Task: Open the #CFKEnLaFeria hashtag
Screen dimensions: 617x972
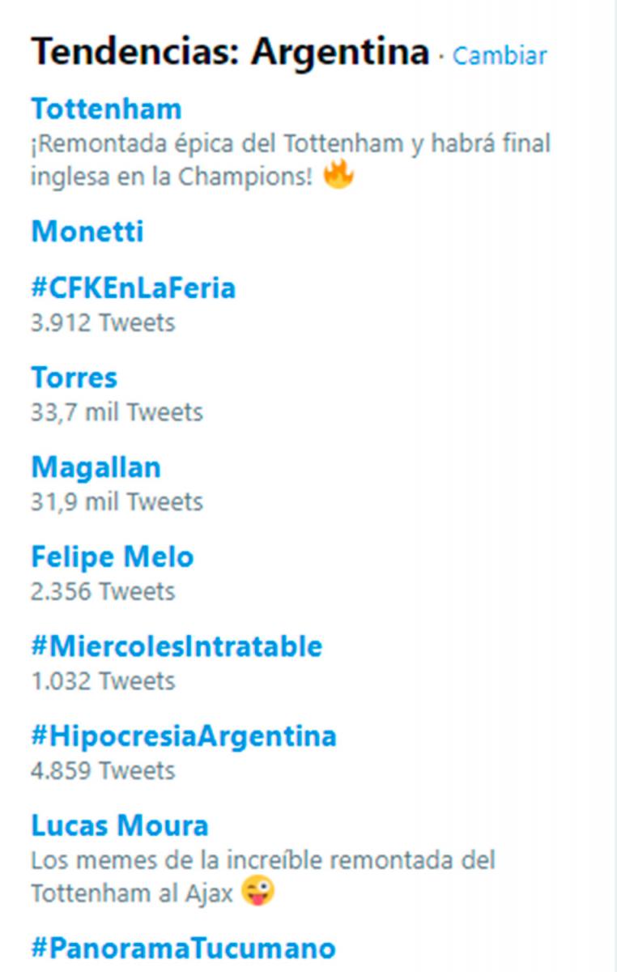Action: click(133, 288)
